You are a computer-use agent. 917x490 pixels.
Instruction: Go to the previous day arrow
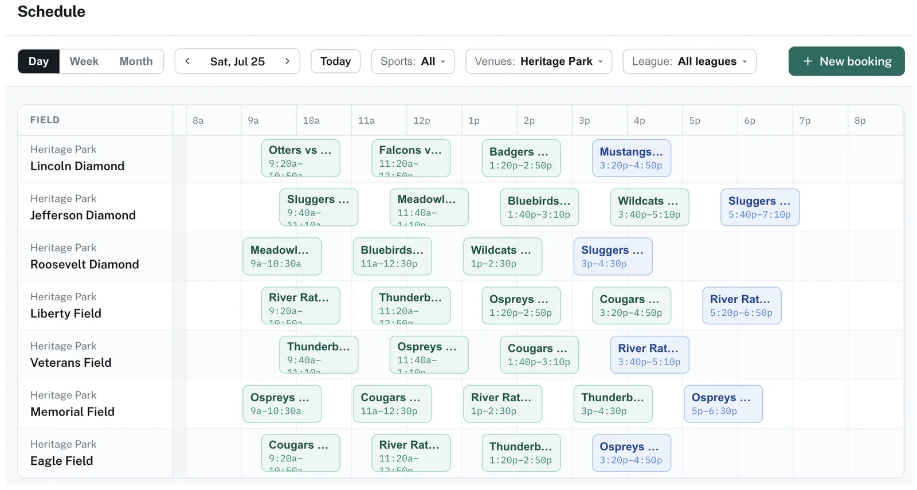point(187,61)
